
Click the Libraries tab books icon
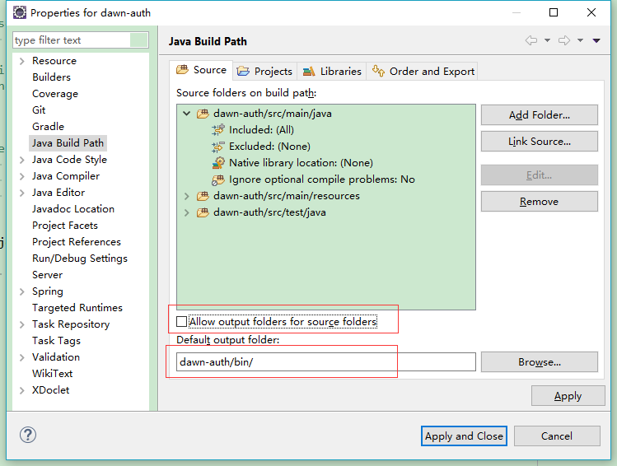[309, 71]
